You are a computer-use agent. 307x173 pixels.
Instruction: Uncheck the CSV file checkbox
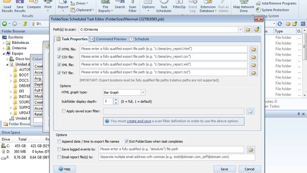point(59,57)
